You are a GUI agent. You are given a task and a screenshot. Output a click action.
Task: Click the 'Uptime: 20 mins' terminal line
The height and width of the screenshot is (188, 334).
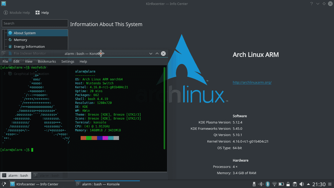point(89,91)
